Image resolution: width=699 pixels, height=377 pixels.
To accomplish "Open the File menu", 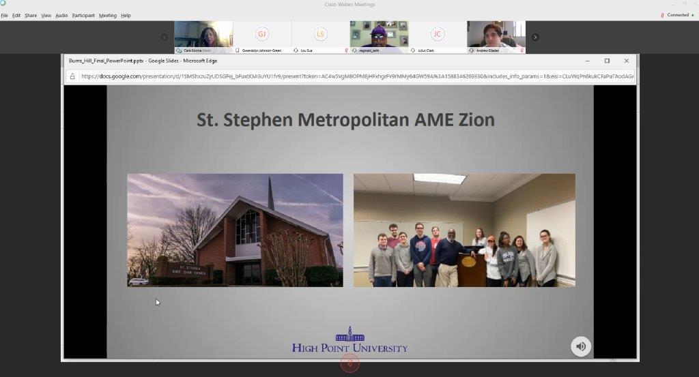I will 5,16.
